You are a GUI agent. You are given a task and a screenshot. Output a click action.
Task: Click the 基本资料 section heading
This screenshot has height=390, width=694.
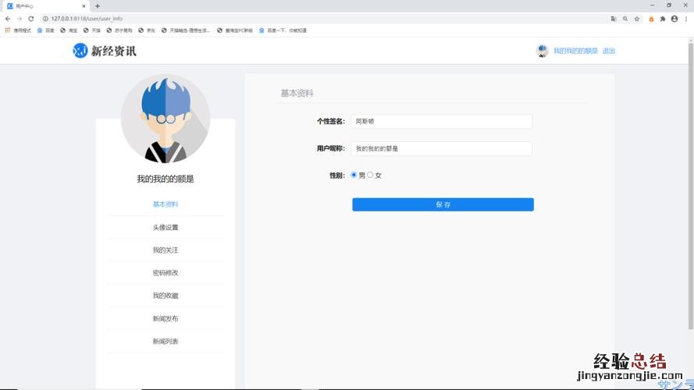[x=297, y=94]
